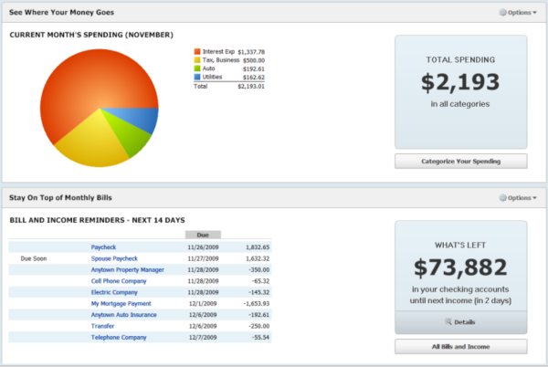Open the Spouse Paycheck reminder link

tap(114, 258)
